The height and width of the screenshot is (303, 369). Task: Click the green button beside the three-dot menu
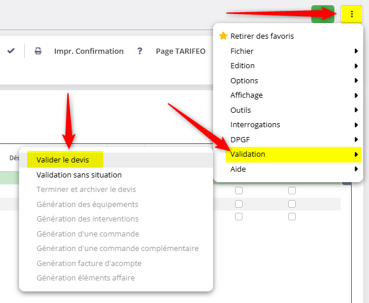point(323,14)
